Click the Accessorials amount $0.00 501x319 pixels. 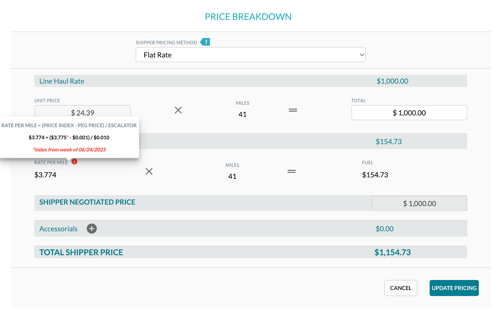pyautogui.click(x=385, y=229)
